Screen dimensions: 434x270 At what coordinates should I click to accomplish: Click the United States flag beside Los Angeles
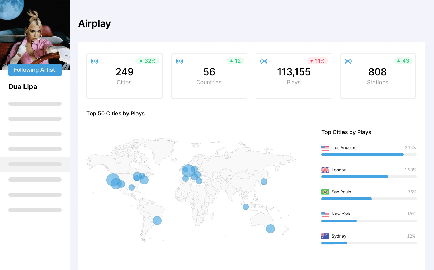point(325,148)
